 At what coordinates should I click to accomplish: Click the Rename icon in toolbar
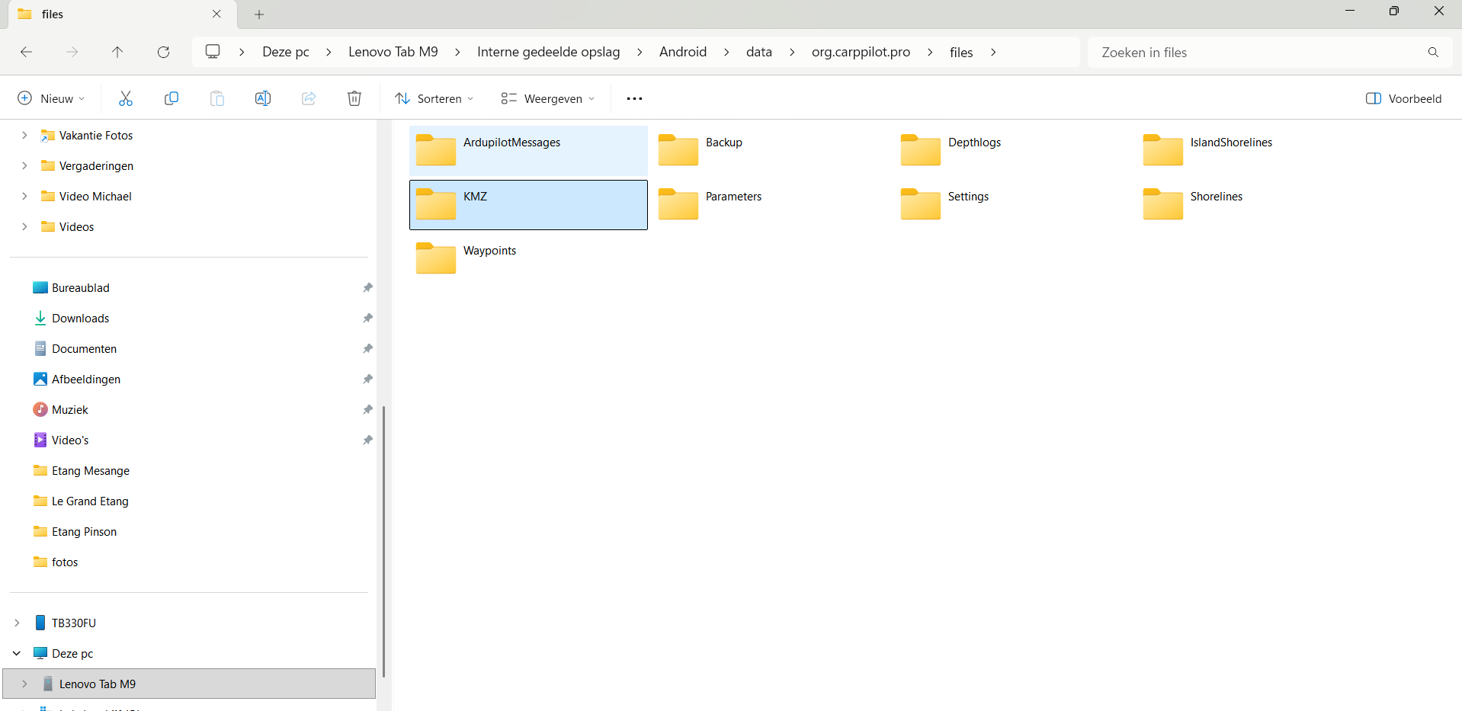263,98
